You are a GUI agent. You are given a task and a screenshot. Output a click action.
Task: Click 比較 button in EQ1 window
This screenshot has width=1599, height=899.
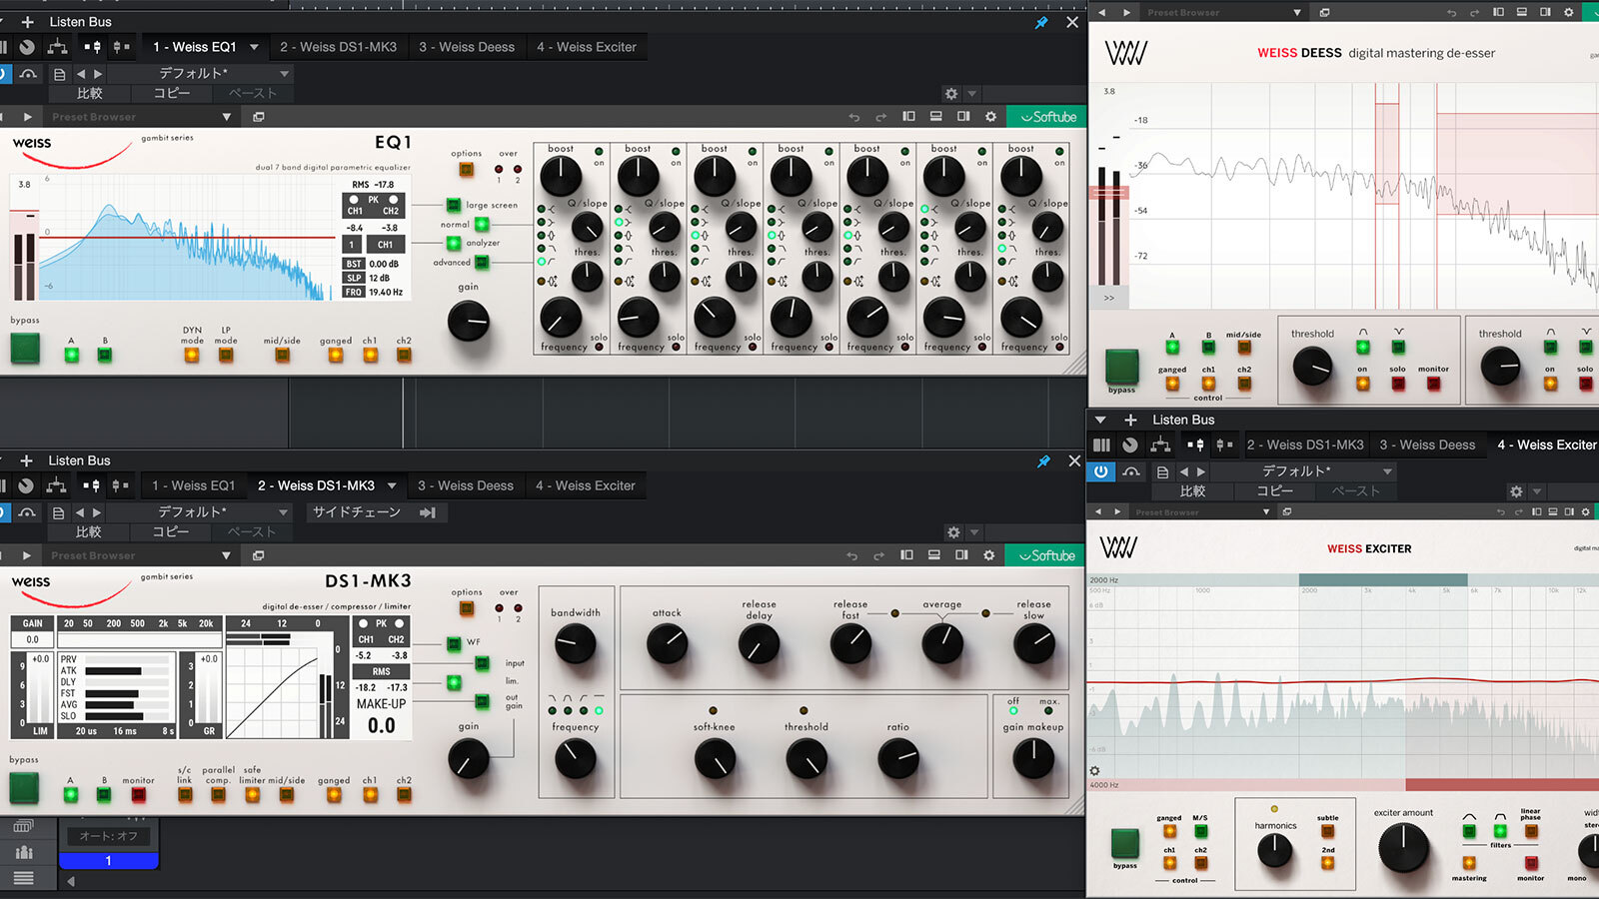(x=89, y=93)
